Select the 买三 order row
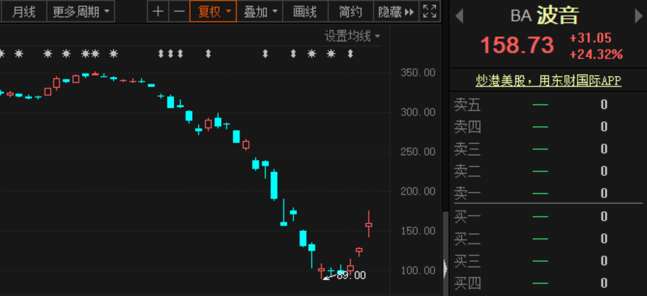Viewport: 647px width, 296px height. click(548, 261)
